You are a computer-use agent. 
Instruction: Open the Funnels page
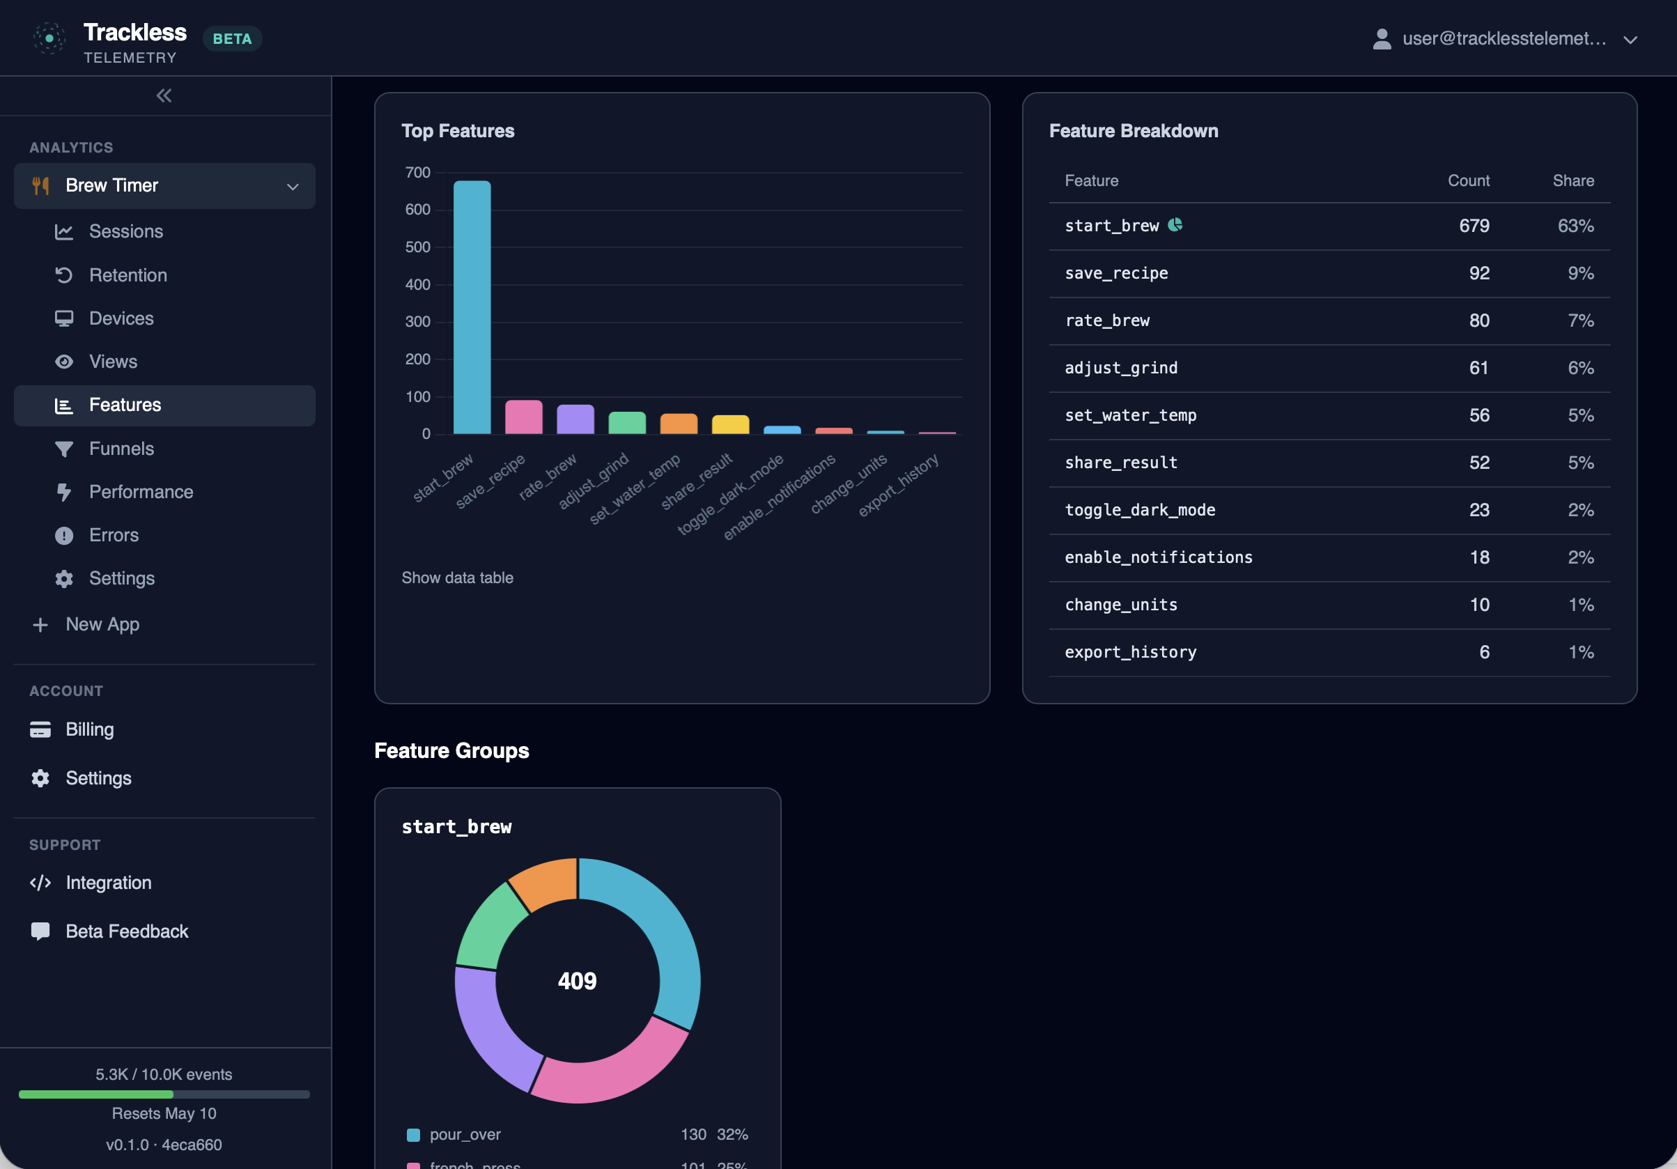tap(164, 449)
